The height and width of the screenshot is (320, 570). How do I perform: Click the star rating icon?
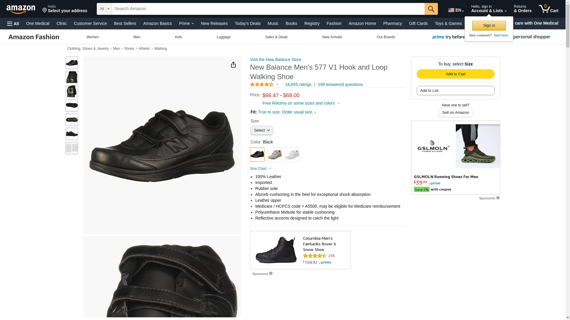click(x=262, y=85)
